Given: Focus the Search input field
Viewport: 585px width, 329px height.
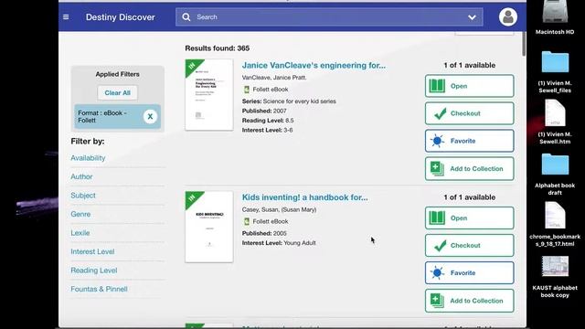Looking at the screenshot, I should click(x=329, y=17).
